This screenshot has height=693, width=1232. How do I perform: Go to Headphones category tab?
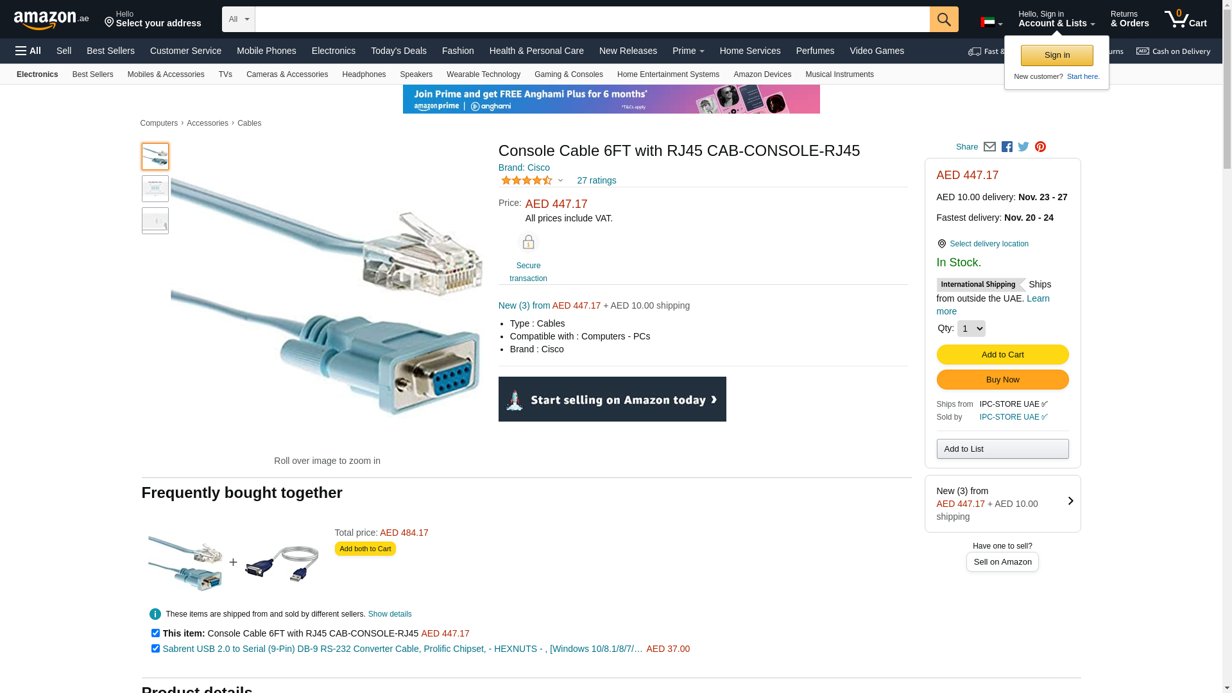click(x=364, y=74)
